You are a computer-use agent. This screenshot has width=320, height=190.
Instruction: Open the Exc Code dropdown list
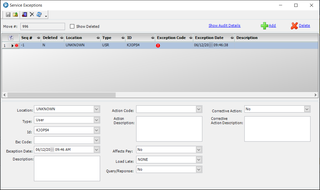click(97, 140)
